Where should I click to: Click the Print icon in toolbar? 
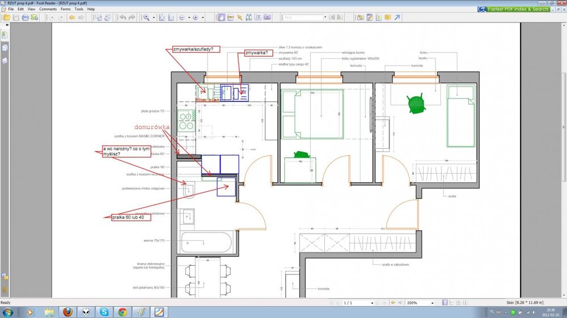click(x=26, y=18)
